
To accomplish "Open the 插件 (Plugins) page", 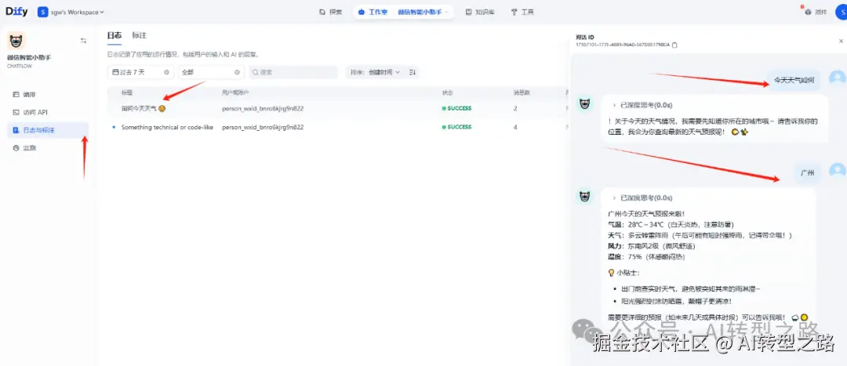I will click(816, 12).
